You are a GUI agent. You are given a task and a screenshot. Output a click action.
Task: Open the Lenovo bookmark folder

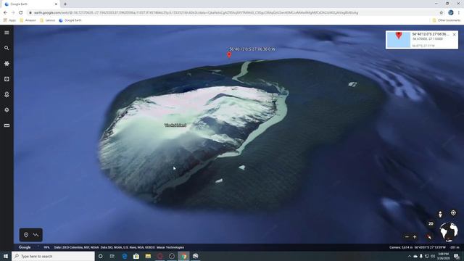tap(48, 20)
